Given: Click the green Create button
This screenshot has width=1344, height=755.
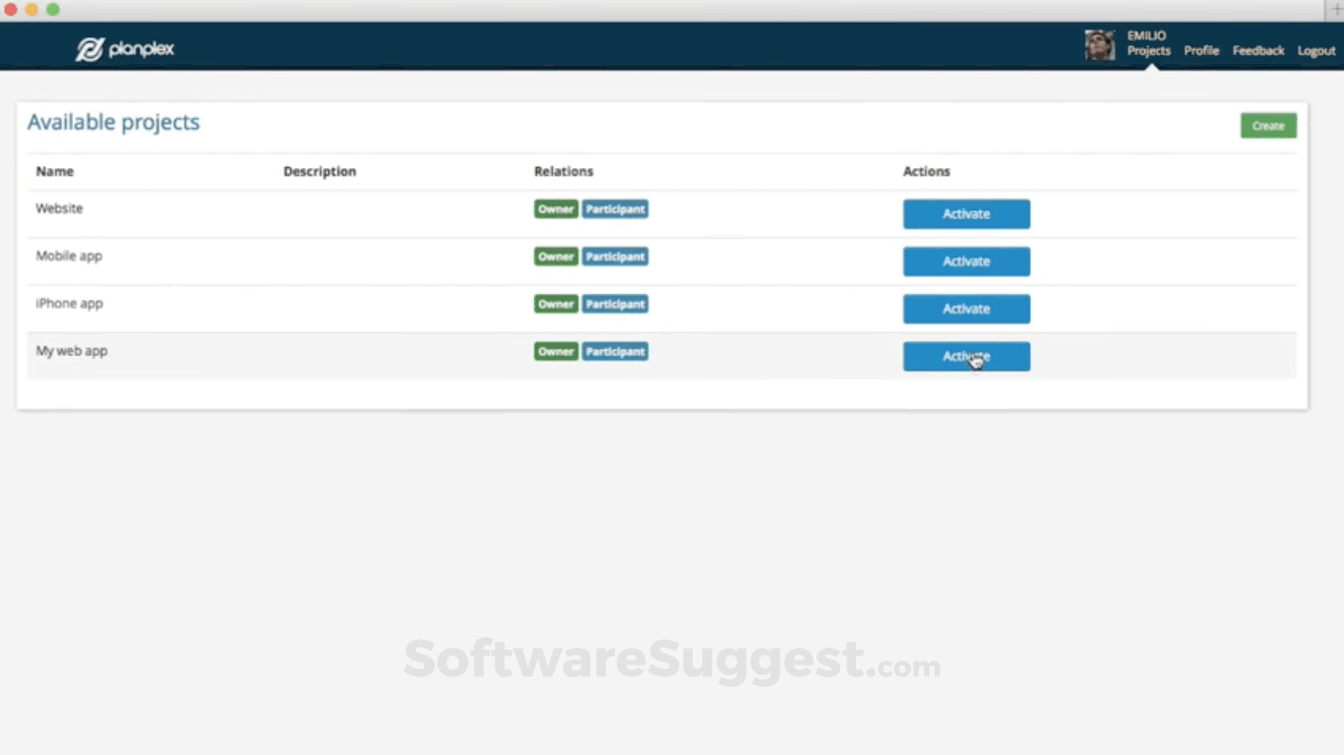Looking at the screenshot, I should pos(1268,126).
